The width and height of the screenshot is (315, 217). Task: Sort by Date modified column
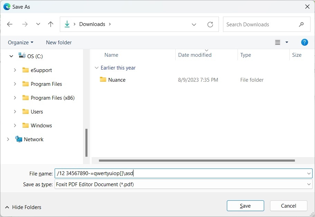[x=195, y=55]
